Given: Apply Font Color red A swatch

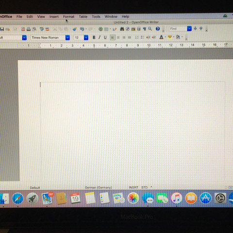Looking at the screenshot, I should tap(161, 37).
